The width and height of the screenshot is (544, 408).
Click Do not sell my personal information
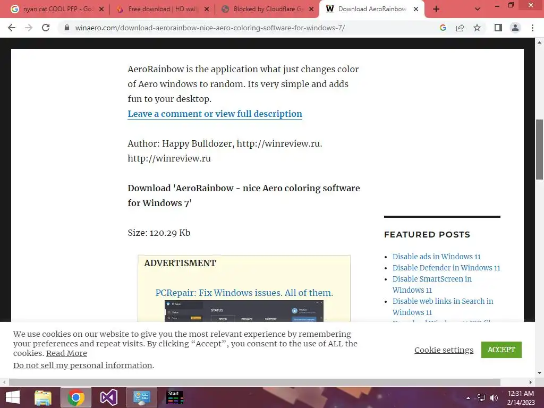click(x=82, y=365)
